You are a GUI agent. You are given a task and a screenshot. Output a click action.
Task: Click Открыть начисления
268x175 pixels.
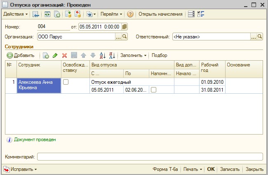point(160,14)
